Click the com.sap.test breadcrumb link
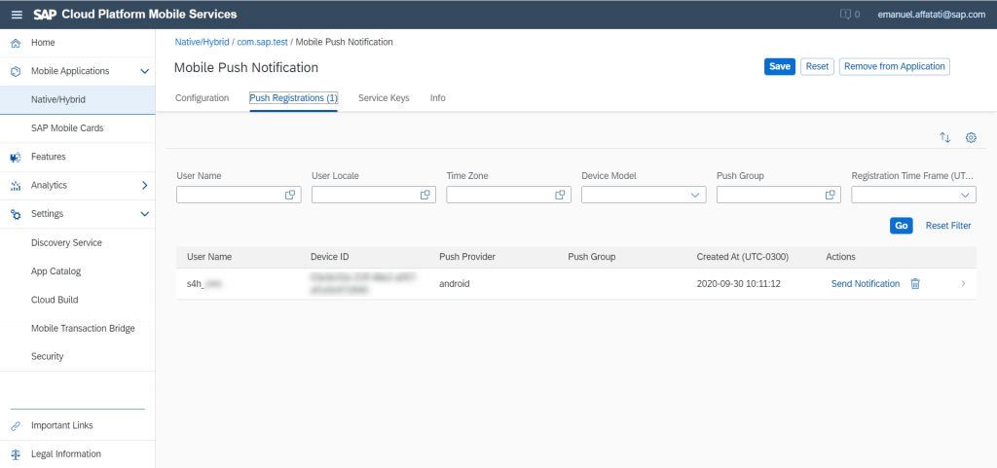997x468 pixels. tap(263, 42)
